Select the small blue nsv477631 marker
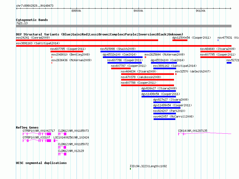Screen dimensions: 239x179 (x=218, y=40)
